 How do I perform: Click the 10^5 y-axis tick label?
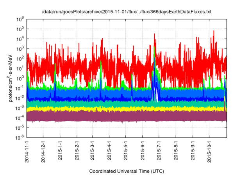pyautogui.click(x=20, y=29)
